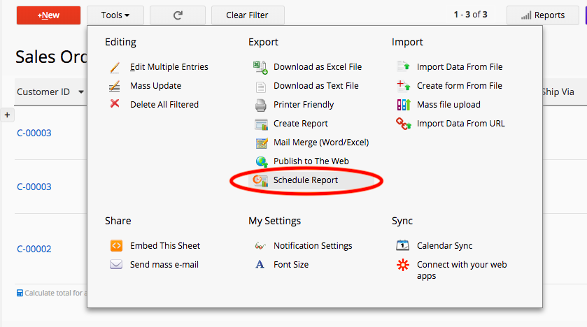The height and width of the screenshot is (327, 587).
Task: Expand the Customer ID column dropdown arrow
Action: click(81, 92)
